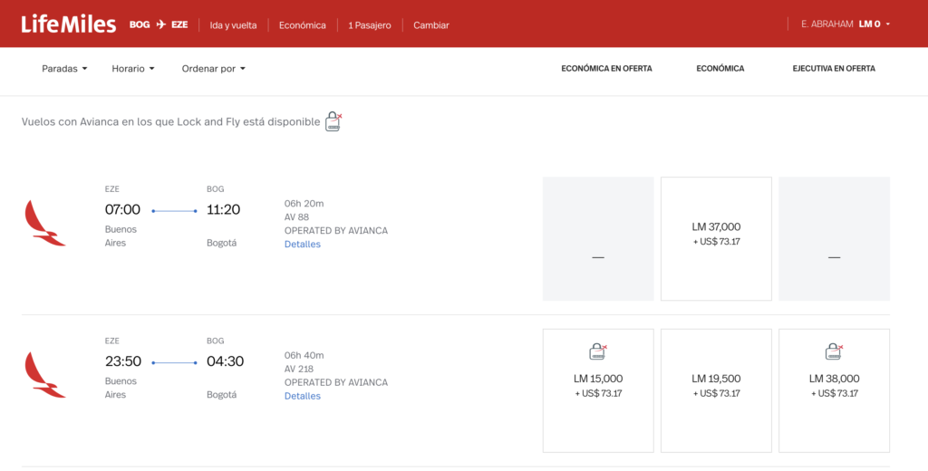928x471 pixels.
Task: Click the lock icon above LM 15,000 fare
Action: (598, 351)
